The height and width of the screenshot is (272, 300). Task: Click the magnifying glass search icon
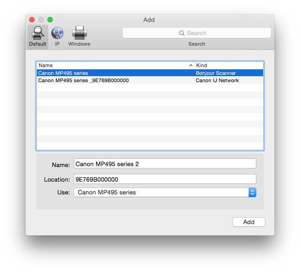point(182,33)
